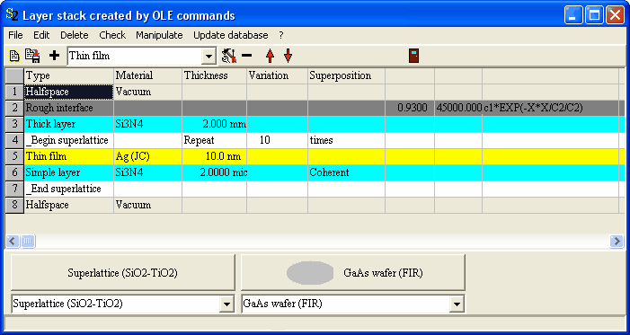Click the minus icon to remove layer

click(x=246, y=56)
